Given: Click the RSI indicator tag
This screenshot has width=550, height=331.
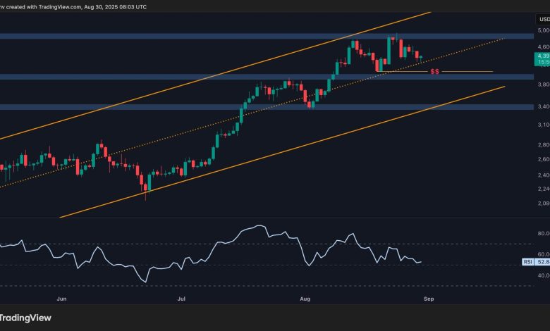Looking at the screenshot, I should click(x=527, y=262).
